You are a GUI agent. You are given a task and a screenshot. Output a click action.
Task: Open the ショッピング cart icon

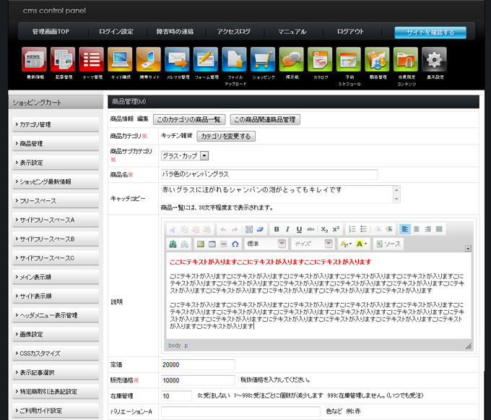(x=263, y=59)
